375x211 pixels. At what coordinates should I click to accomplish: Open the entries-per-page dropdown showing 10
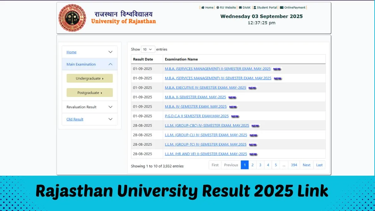pos(148,49)
